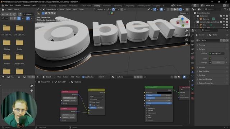
Task: Open the Options dropdown in viewport
Action: 184,13
